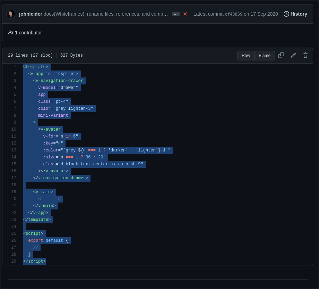Select line number 15
This screenshot has height=289, width=319.
pos(14,164)
